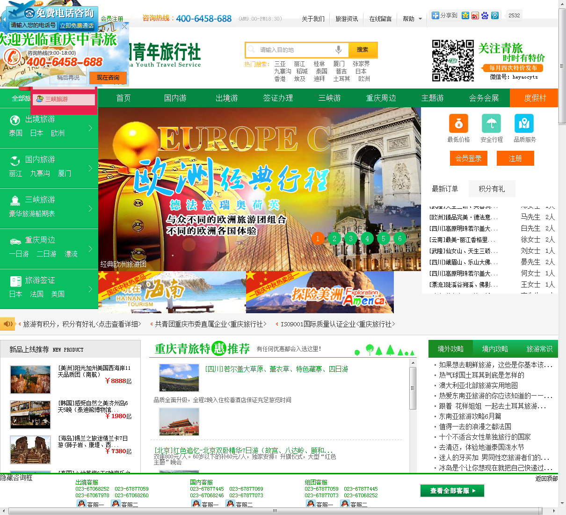Viewport: 566px width, 515px height.
Task: Click the speaker announcement icon
Action: coord(8,324)
